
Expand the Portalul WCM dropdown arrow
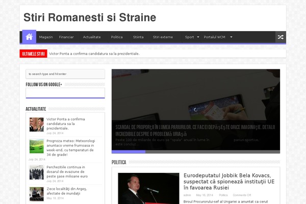(231, 37)
